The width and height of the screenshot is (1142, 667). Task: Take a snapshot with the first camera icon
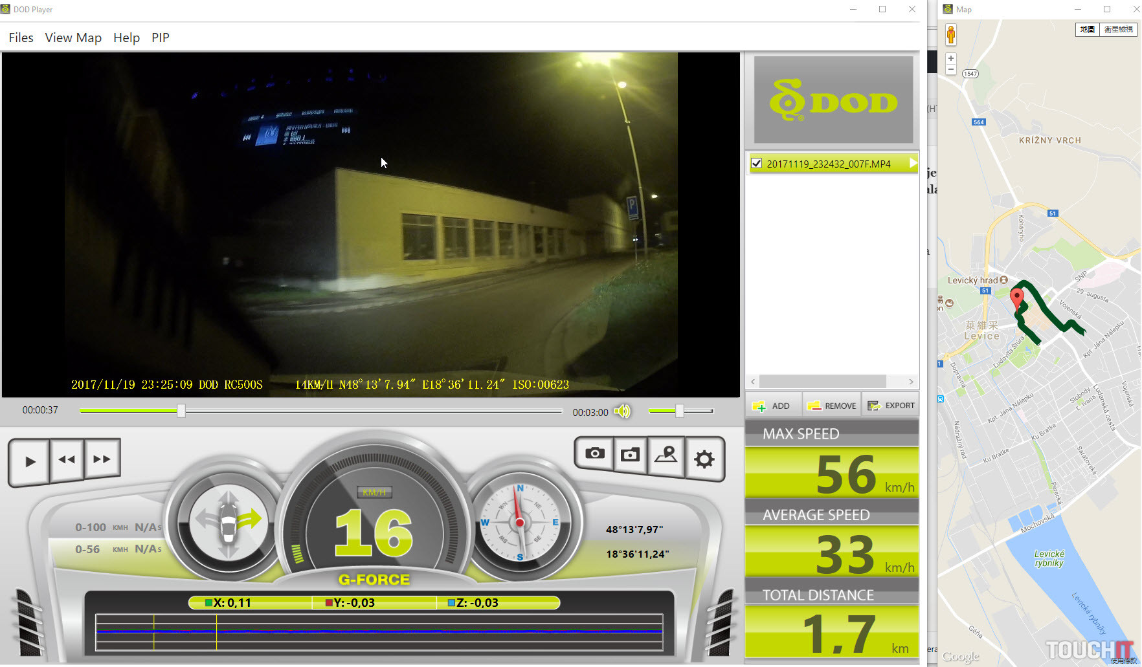tap(594, 454)
